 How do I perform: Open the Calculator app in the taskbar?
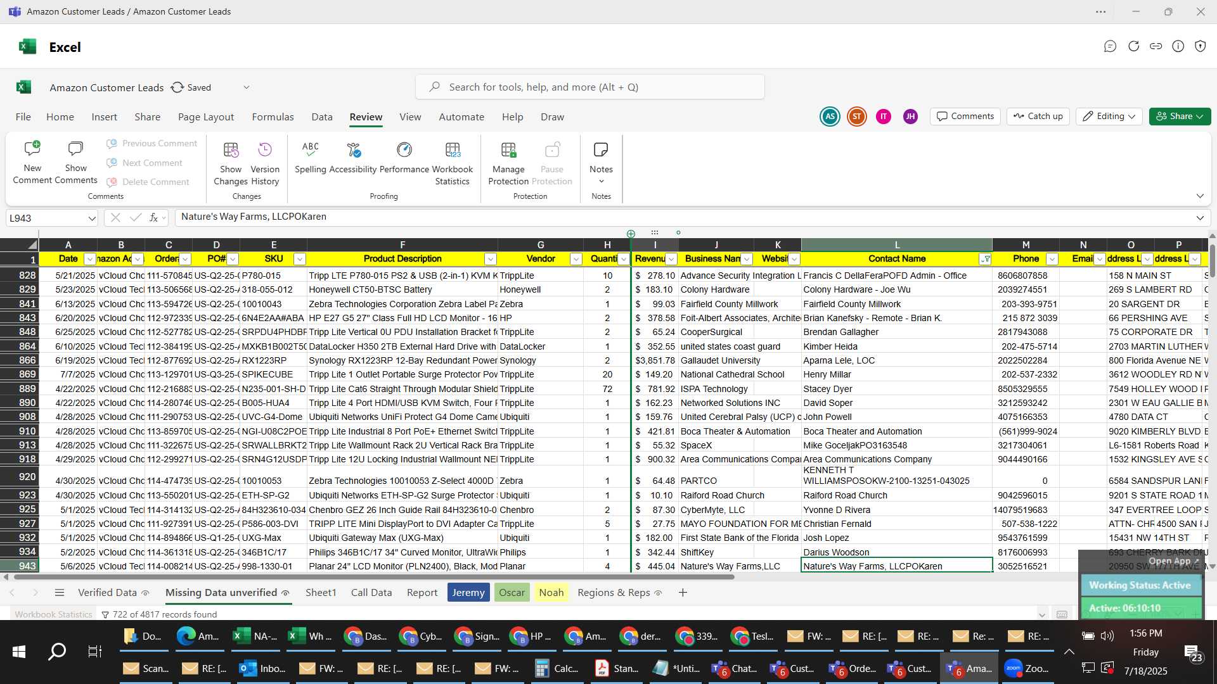(558, 668)
